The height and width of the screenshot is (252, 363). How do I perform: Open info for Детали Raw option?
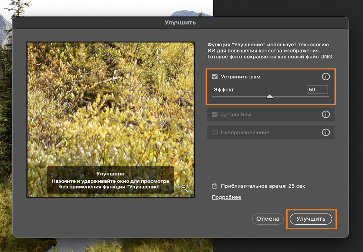(x=326, y=114)
